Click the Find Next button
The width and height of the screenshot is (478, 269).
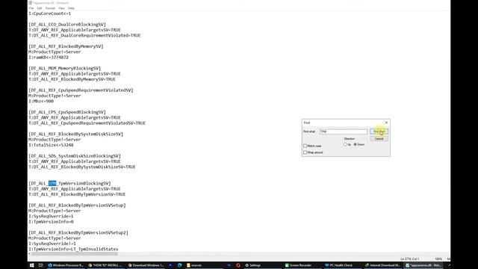[x=379, y=132]
